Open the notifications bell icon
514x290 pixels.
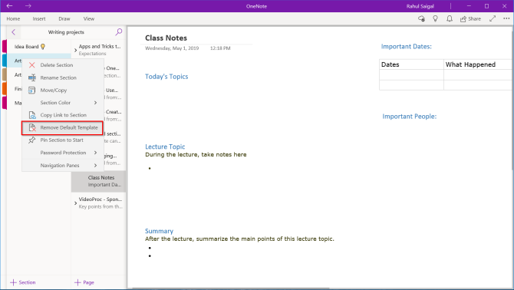pyautogui.click(x=450, y=18)
